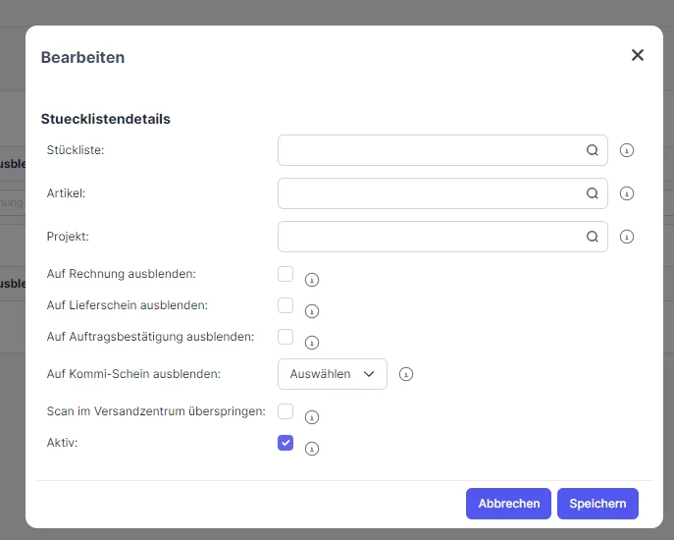Click the 'Artikel:' label text
The image size is (674, 540).
(x=66, y=193)
